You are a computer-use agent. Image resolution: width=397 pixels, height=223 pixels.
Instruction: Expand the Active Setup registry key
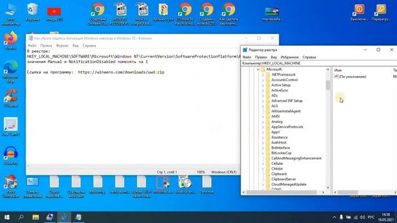point(263,85)
